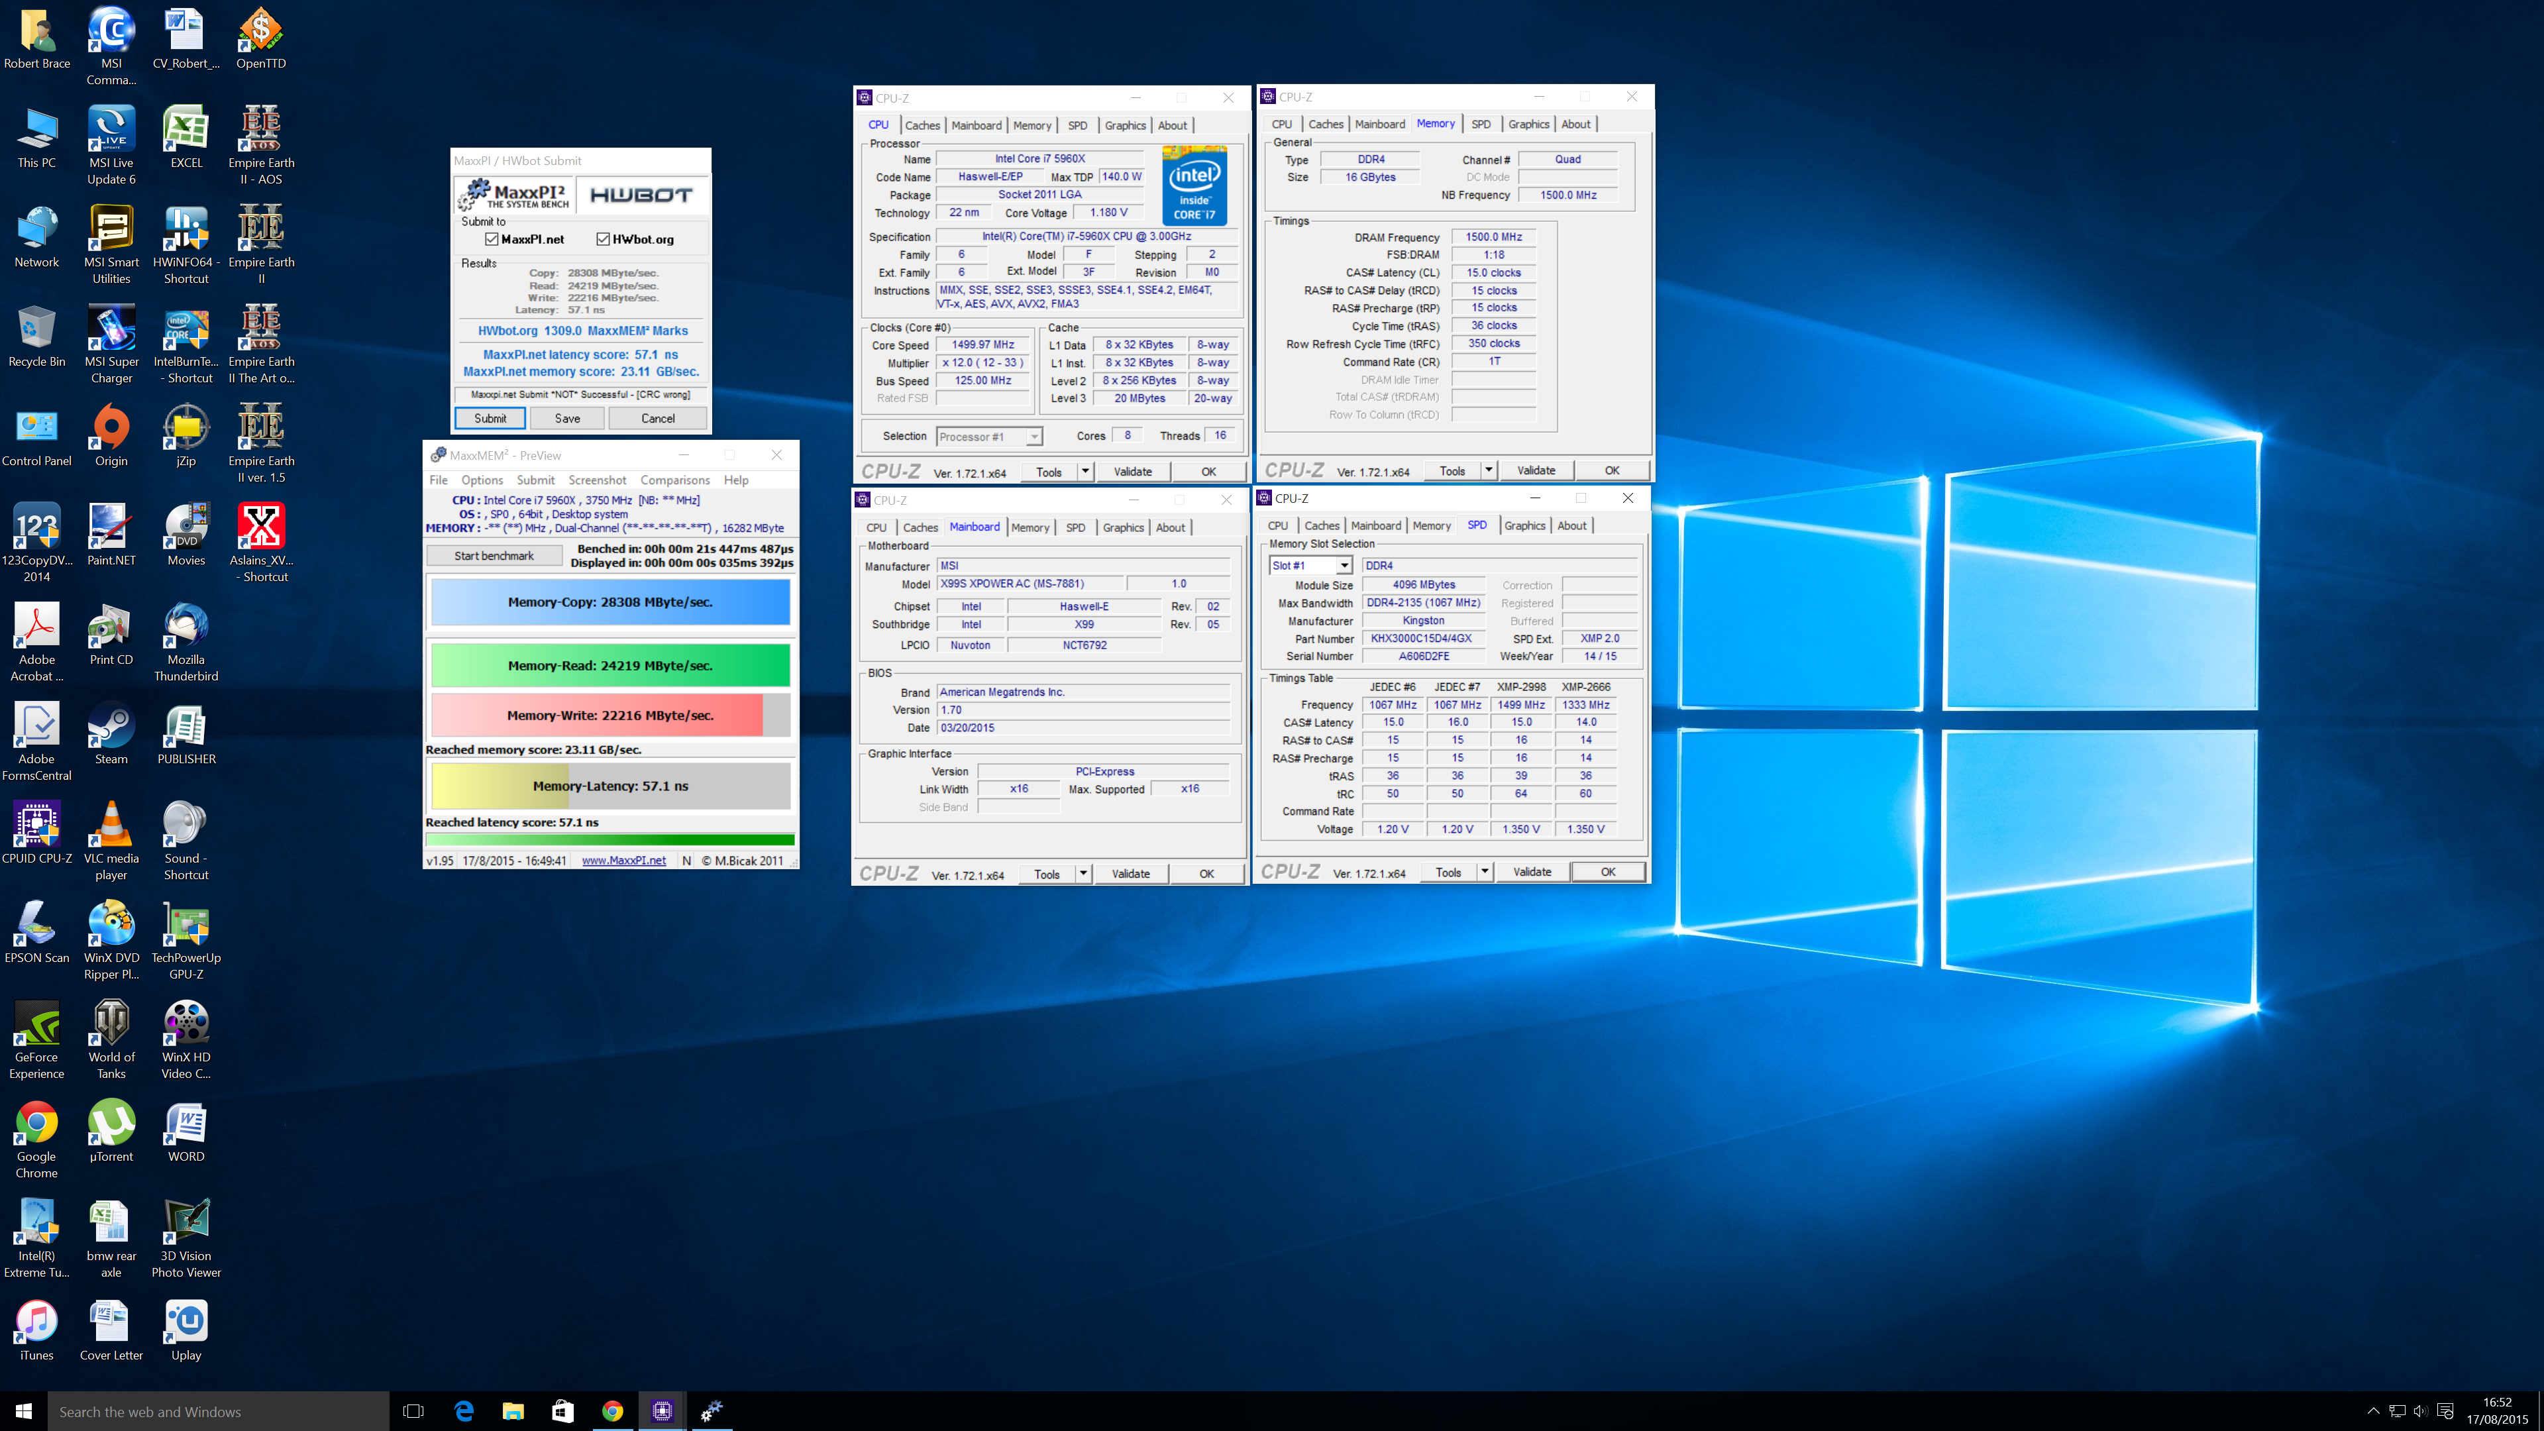2544x1431 pixels.
Task: Open the Windows Store taskbar icon
Action: 562,1411
